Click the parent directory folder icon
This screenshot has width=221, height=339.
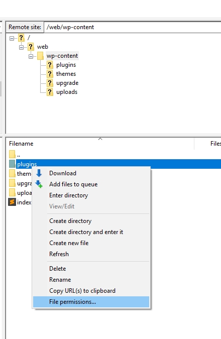[13, 154]
